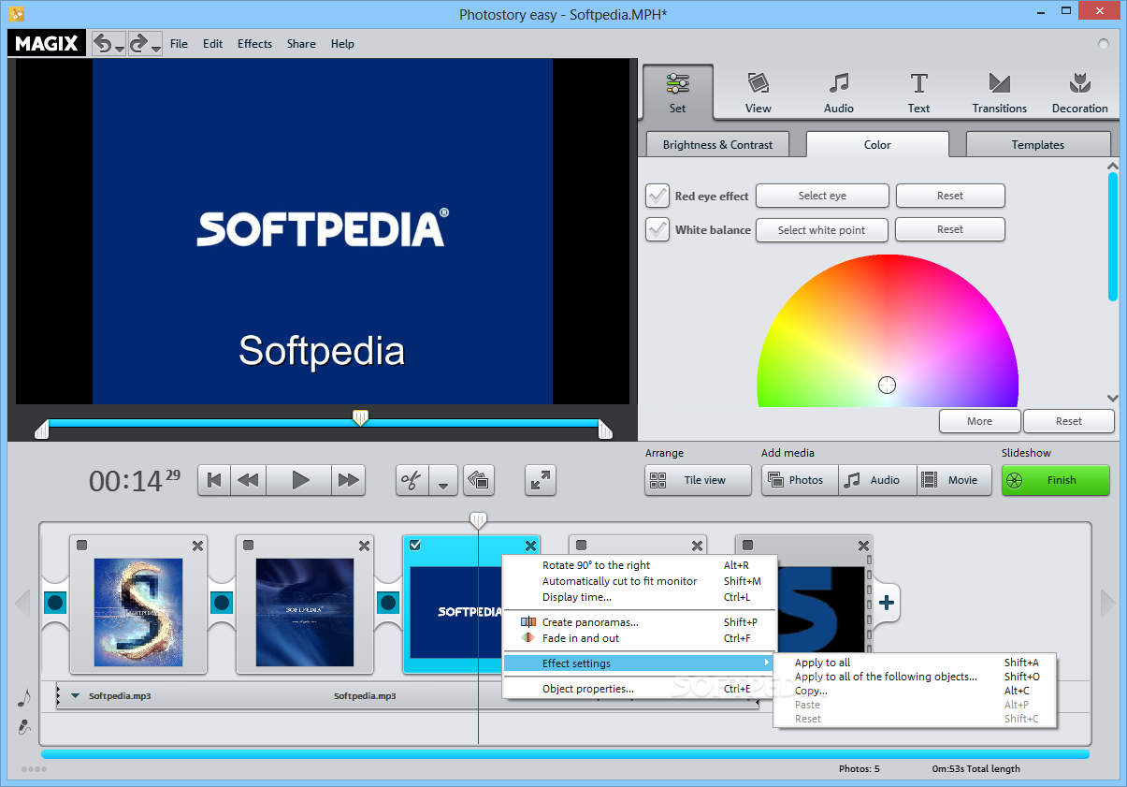Add a new photo with plus button
The image size is (1127, 787).
pos(887,603)
